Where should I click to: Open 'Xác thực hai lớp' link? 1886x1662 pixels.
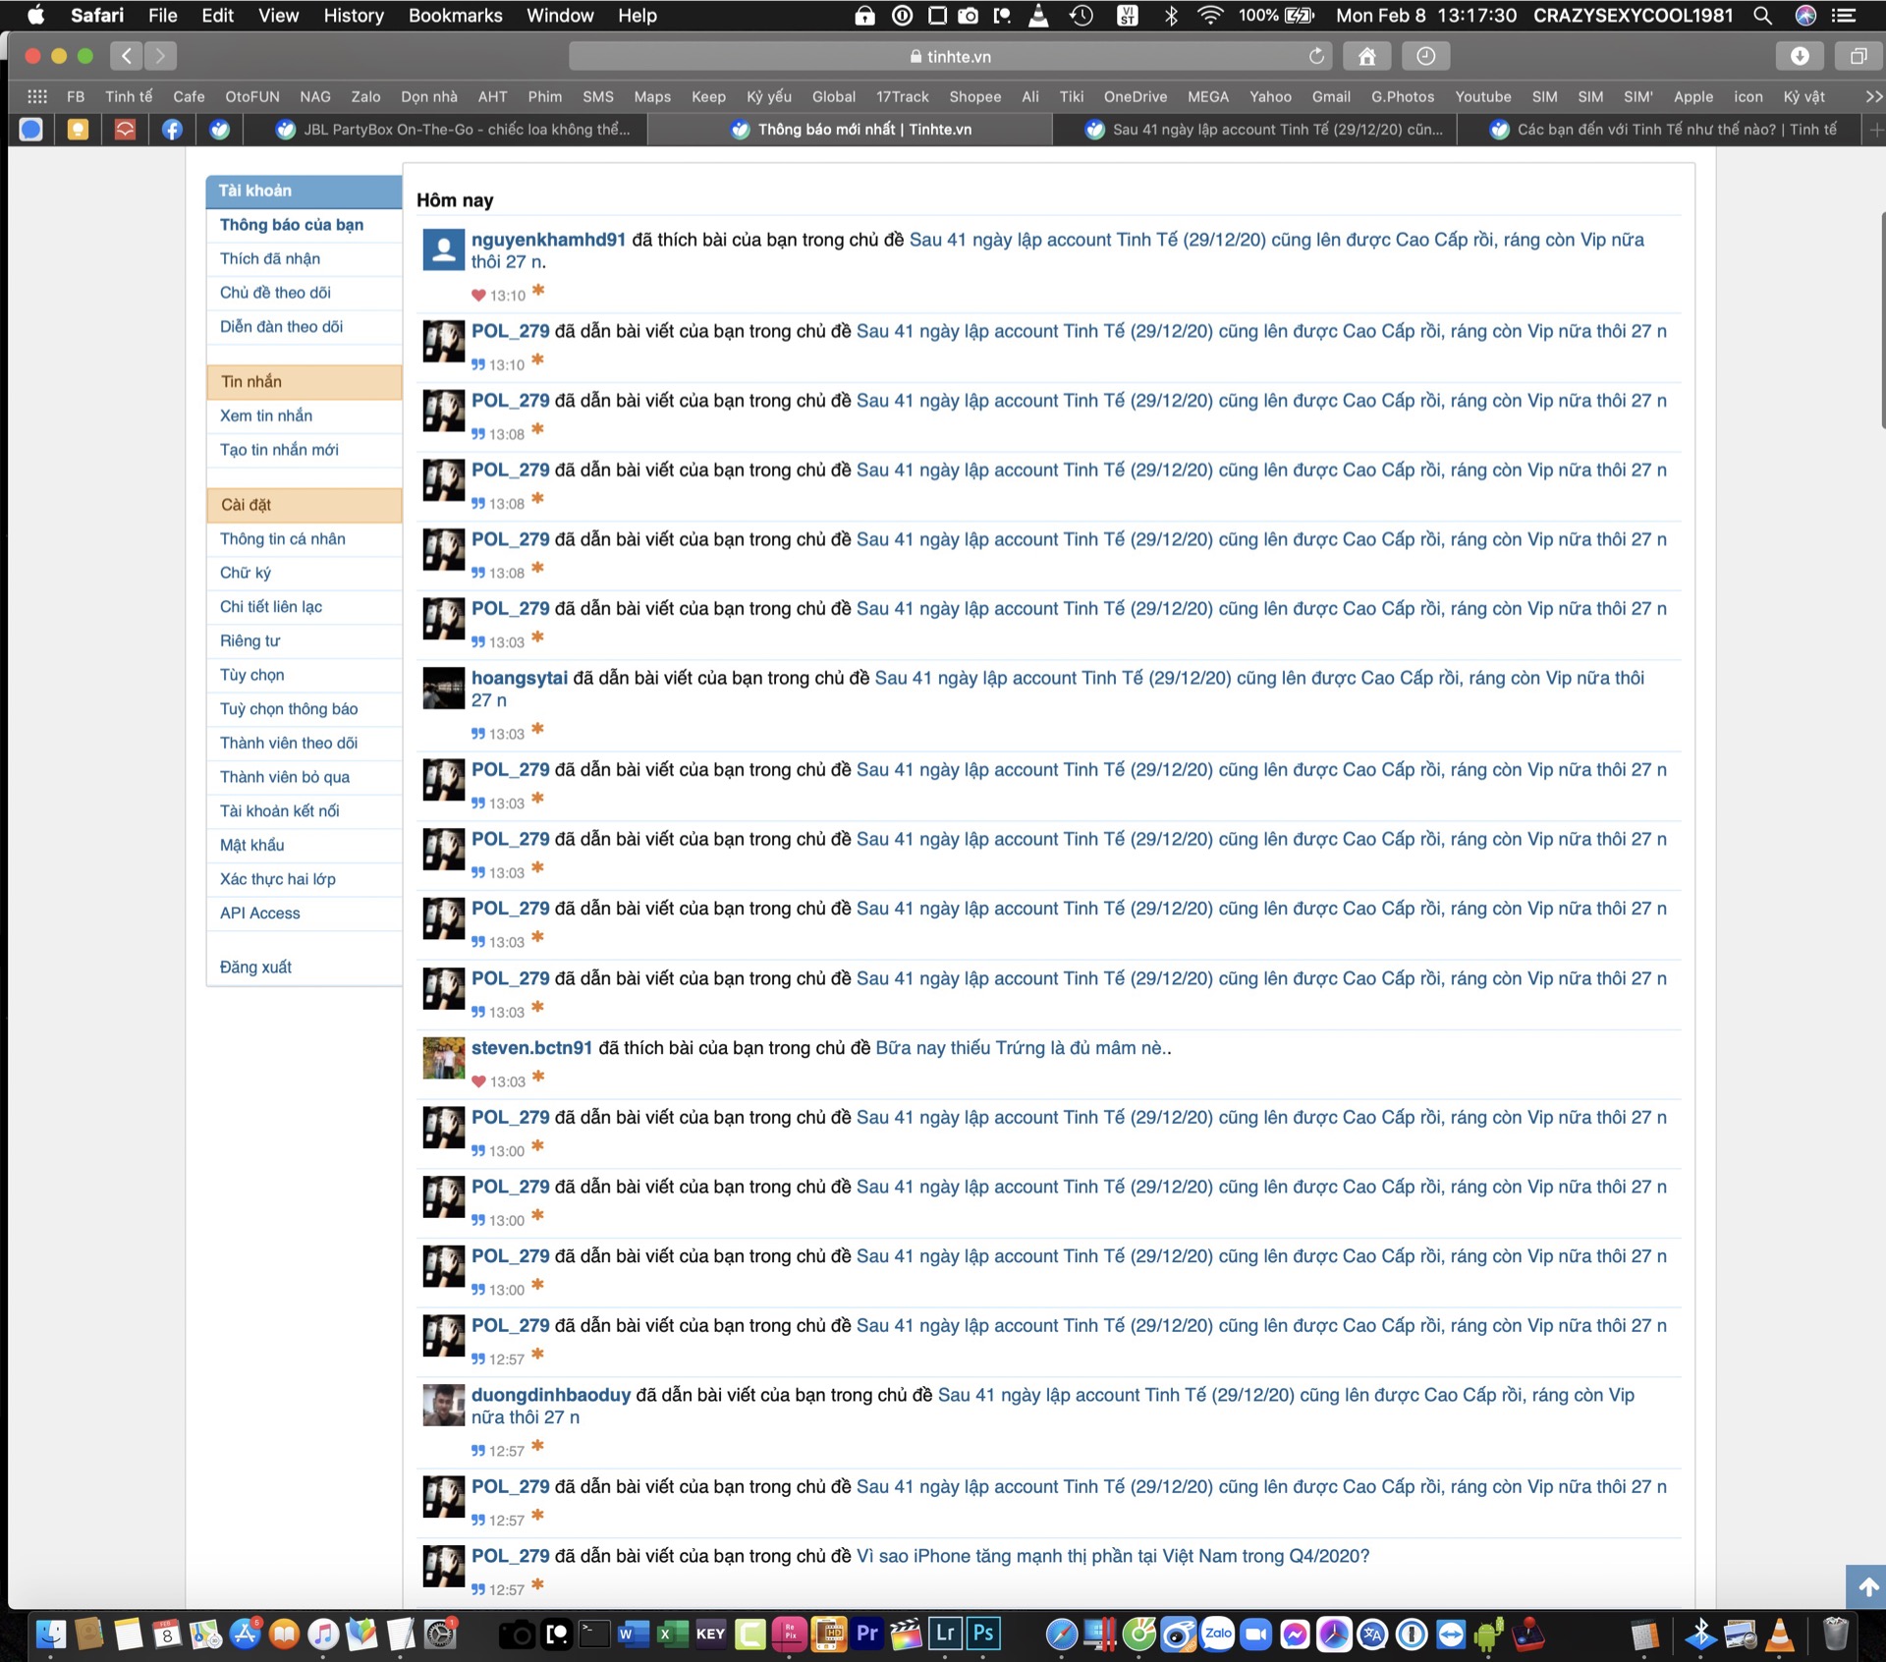278,879
